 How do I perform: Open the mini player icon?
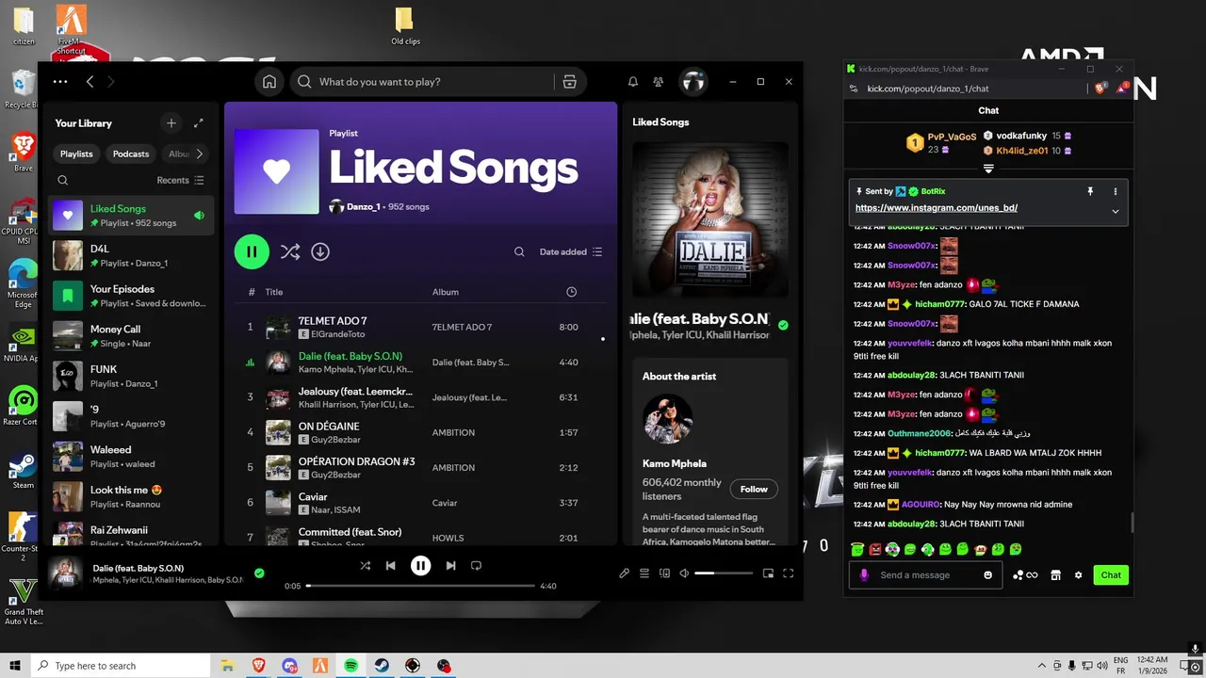point(768,573)
